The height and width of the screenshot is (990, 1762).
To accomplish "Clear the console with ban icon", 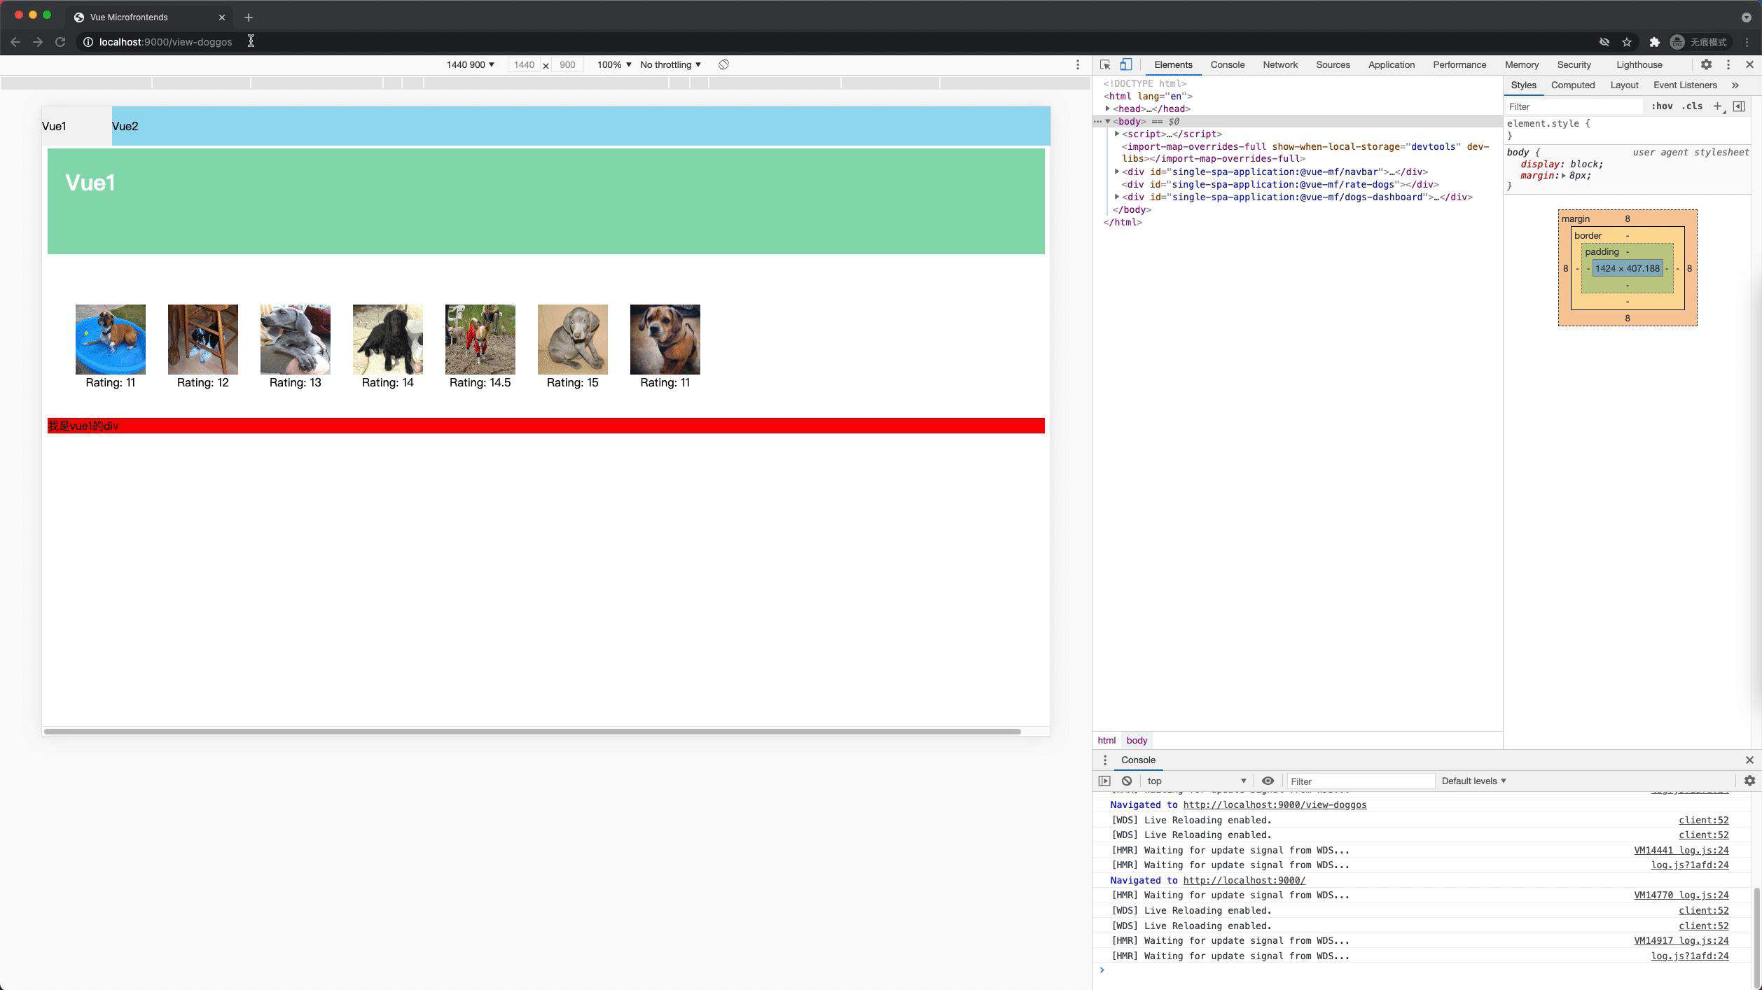I will tap(1127, 781).
